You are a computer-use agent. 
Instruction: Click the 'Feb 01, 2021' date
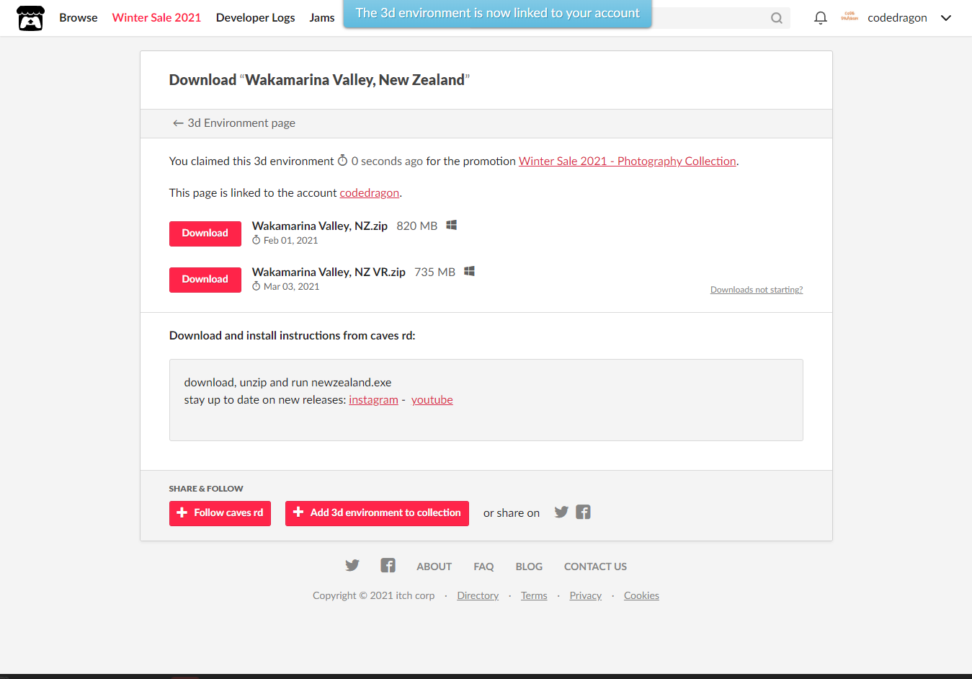[x=290, y=241]
